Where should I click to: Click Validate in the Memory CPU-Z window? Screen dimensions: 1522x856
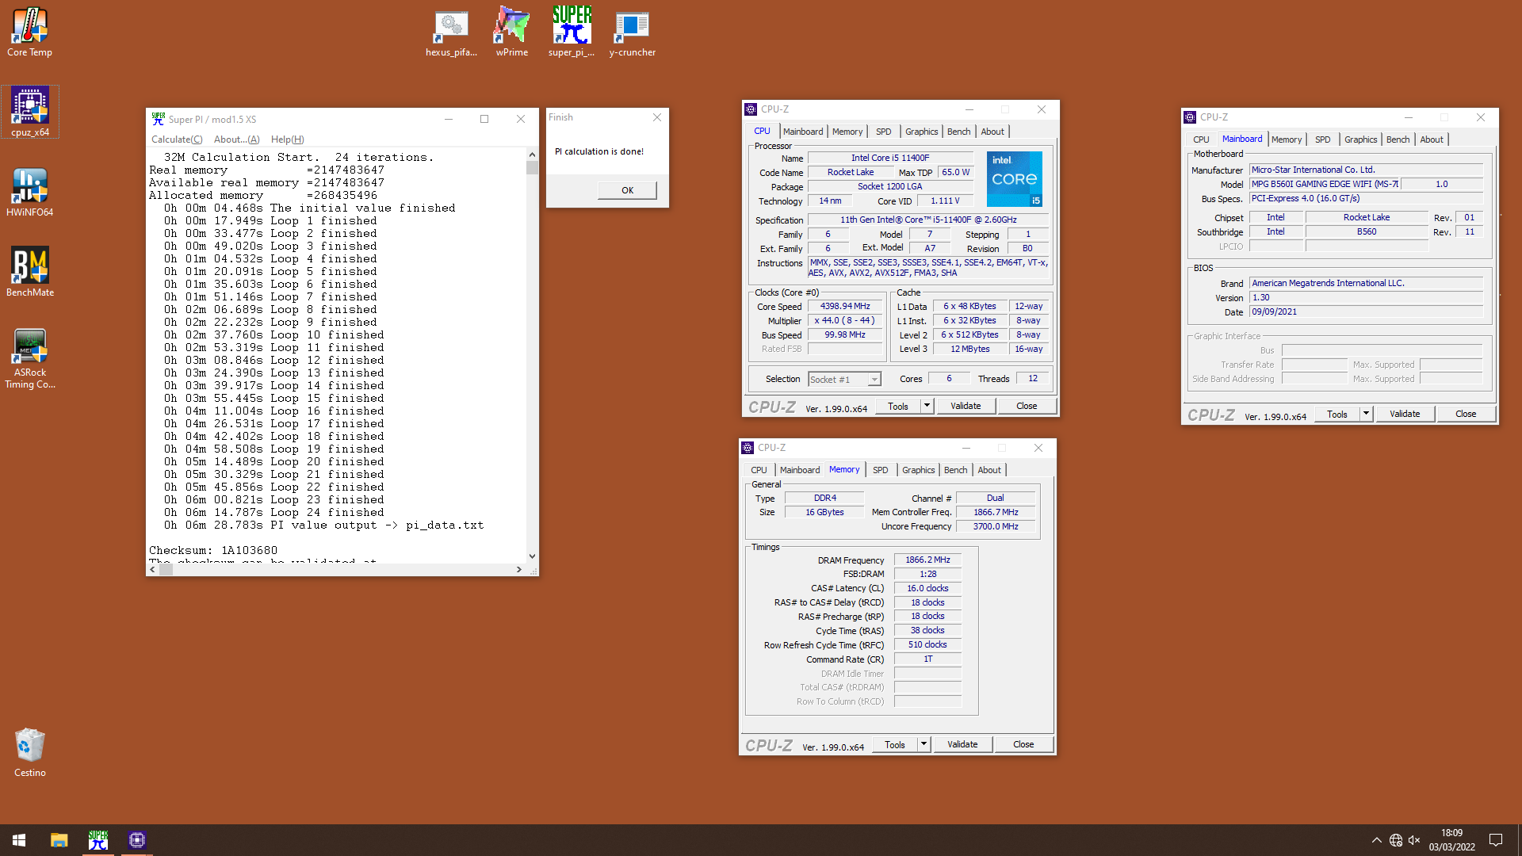962,744
